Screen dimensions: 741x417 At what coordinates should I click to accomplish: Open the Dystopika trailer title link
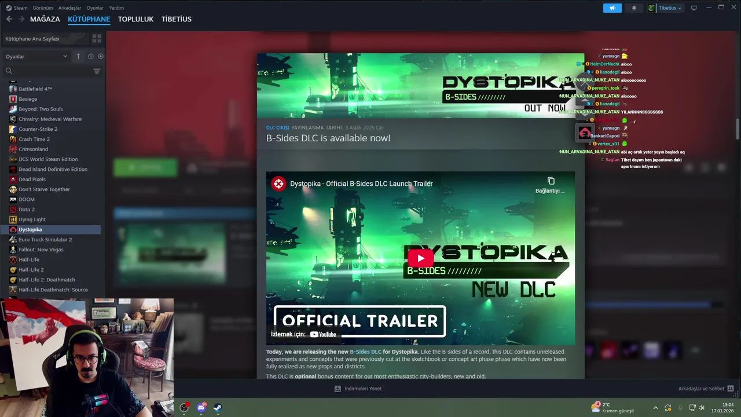361,184
